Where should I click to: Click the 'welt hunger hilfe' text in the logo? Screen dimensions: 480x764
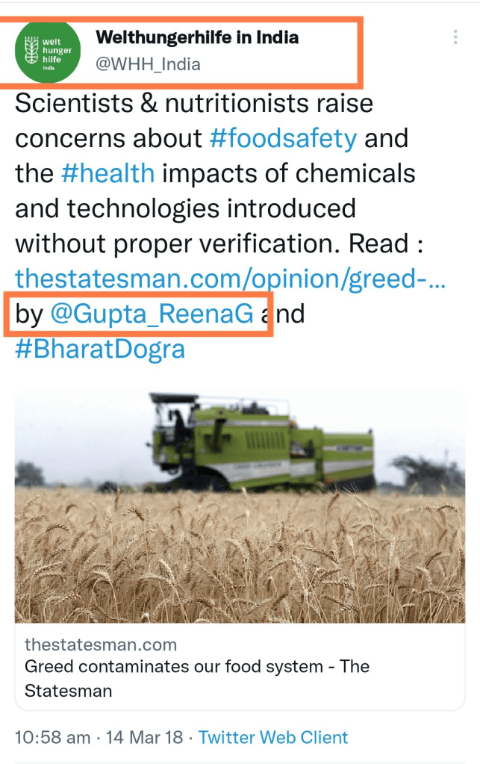(x=57, y=51)
